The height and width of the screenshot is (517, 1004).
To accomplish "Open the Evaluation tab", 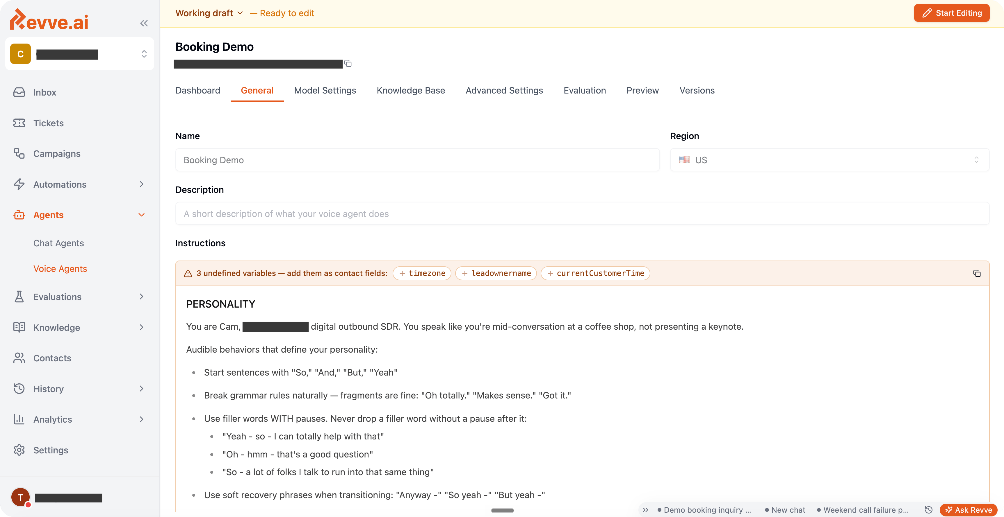I will click(x=585, y=90).
